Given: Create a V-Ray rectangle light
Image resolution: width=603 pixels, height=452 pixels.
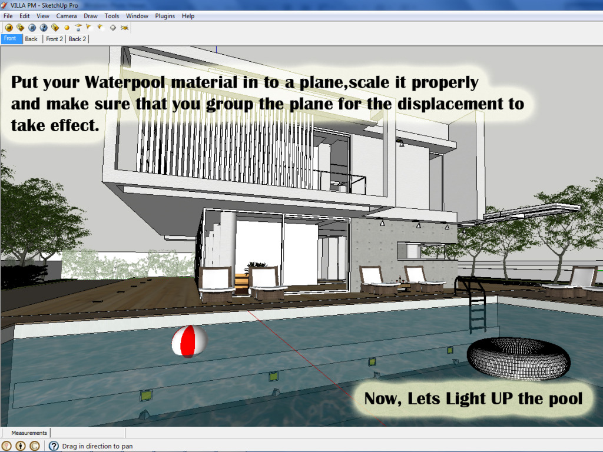Looking at the screenshot, I should point(78,27).
